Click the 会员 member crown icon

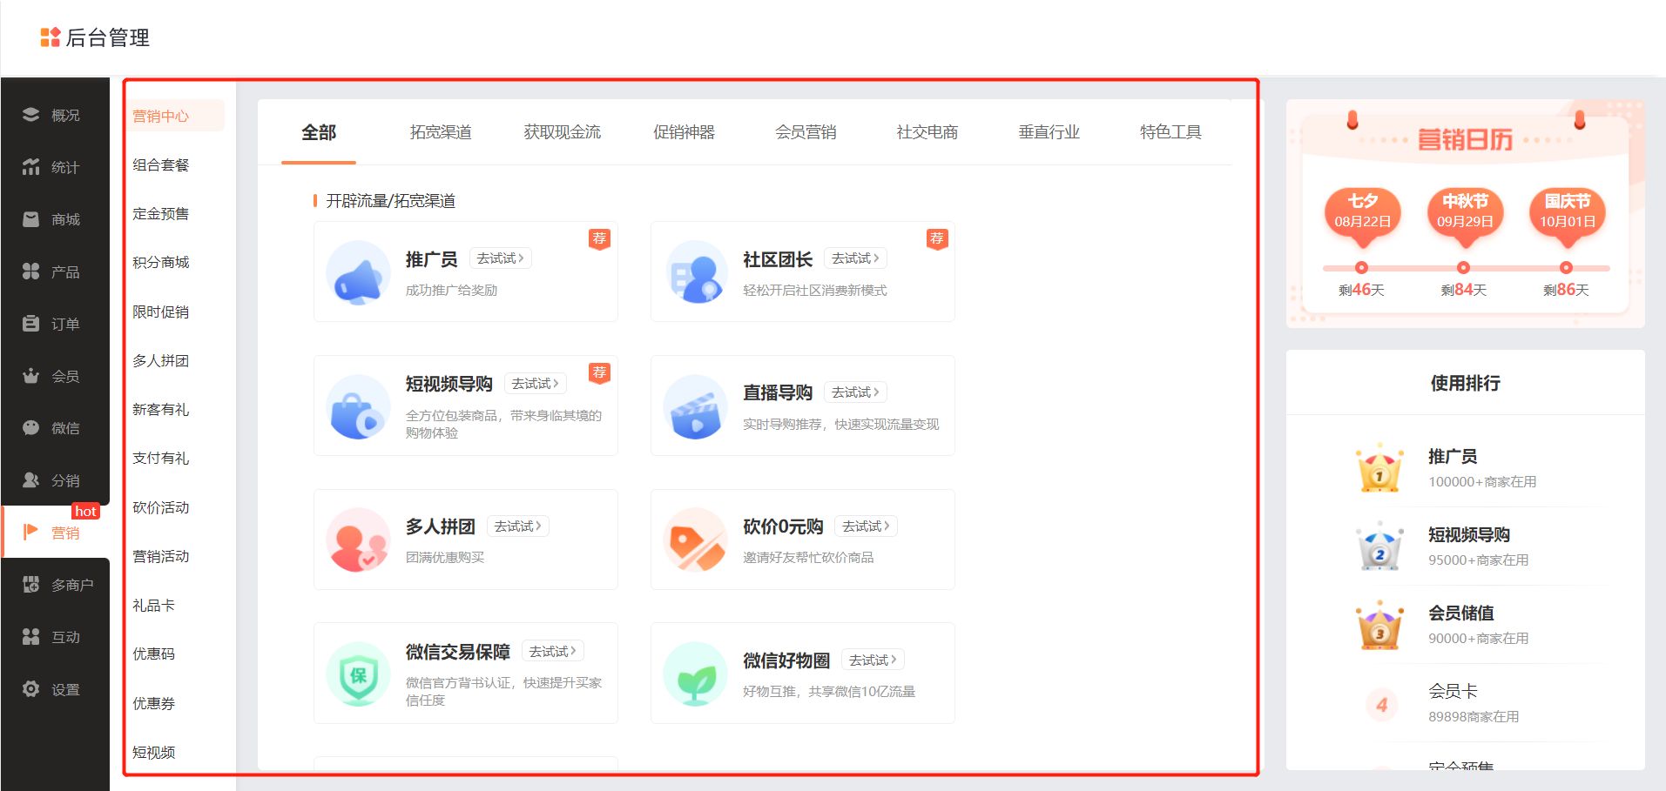click(x=31, y=375)
